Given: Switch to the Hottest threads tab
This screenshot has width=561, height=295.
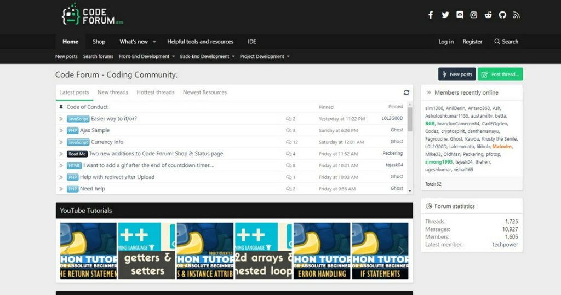Looking at the screenshot, I should coord(156,92).
